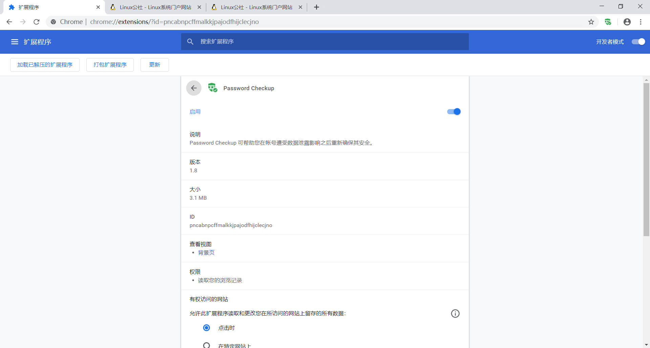Click the search magnifier icon
650x348 pixels.
(x=190, y=42)
